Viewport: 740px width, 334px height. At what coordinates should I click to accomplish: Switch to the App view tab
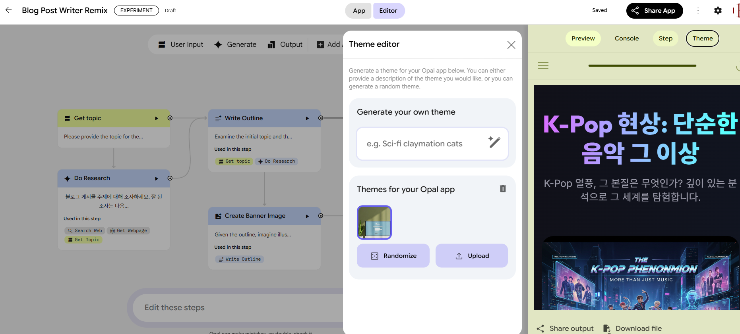[x=358, y=11]
